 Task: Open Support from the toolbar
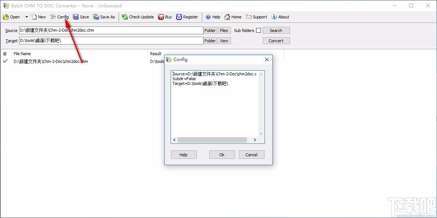point(256,17)
